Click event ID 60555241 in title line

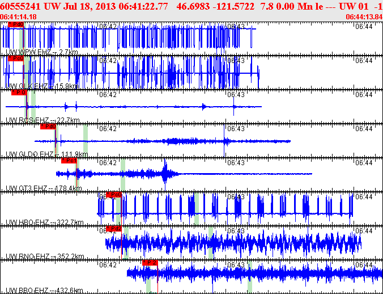point(20,6)
